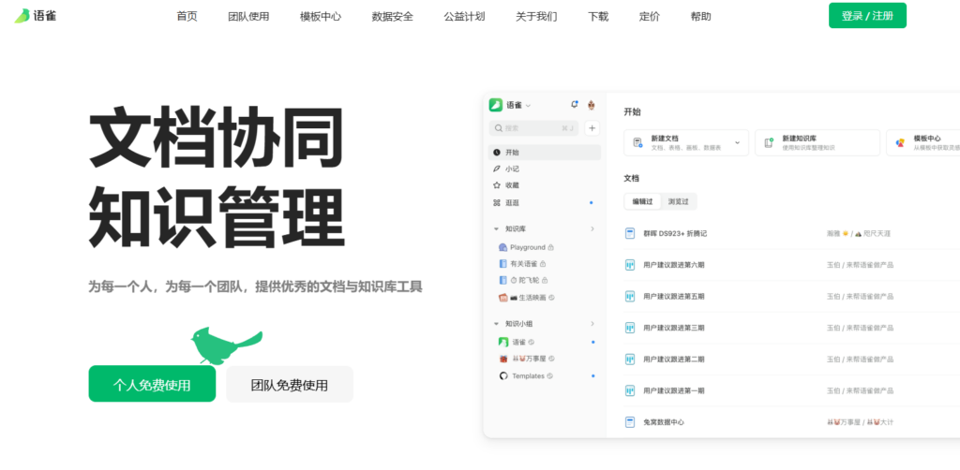Image resolution: width=960 pixels, height=470 pixels.
Task: Click the star icon beside 收藏
Action: click(x=497, y=185)
